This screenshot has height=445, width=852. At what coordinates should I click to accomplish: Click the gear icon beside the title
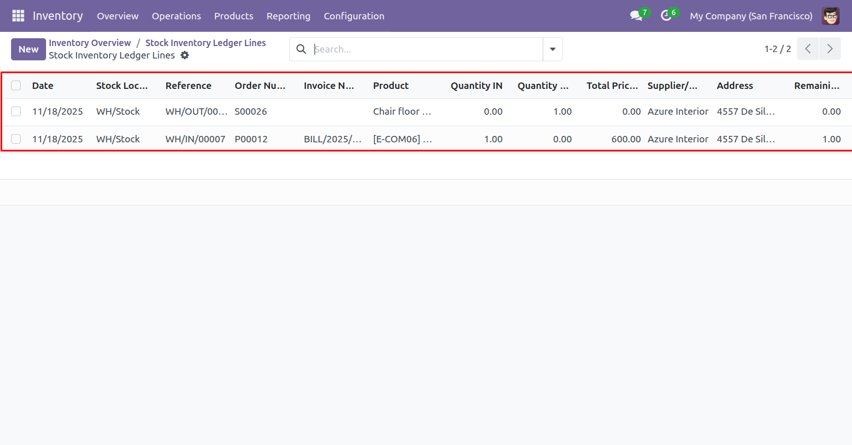pyautogui.click(x=185, y=55)
